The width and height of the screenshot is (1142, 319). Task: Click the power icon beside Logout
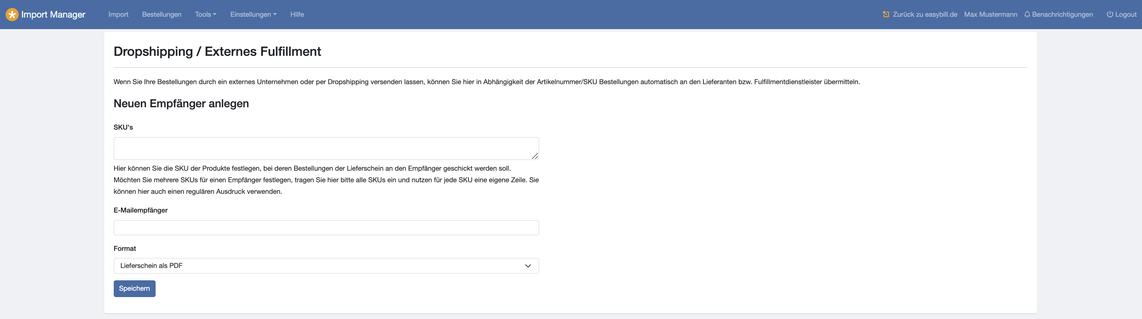pos(1110,15)
